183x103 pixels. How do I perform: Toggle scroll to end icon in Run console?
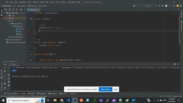pyautogui.click(x=9, y=78)
